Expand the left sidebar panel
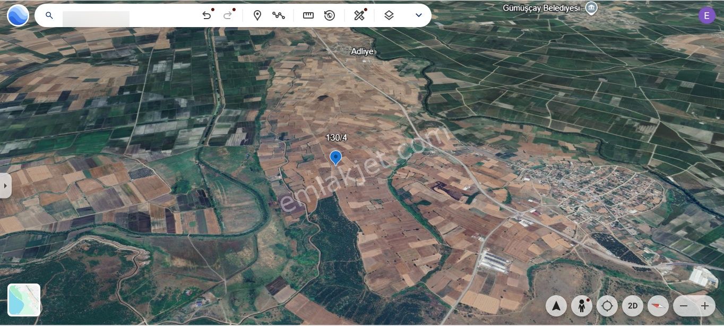Screen dimensions: 724x326 point(5,186)
